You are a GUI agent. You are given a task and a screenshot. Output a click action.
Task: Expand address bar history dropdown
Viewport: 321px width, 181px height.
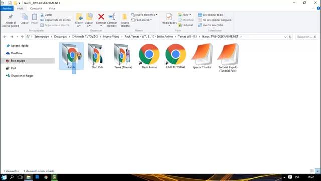pos(285,37)
